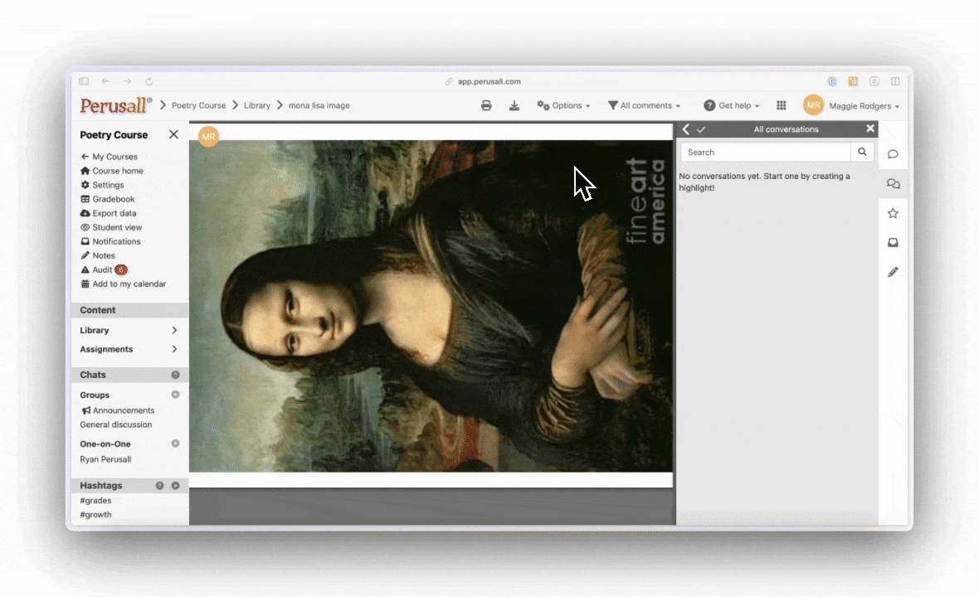Open Notifications in sidebar
The height and width of the screenshot is (597, 979).
point(110,241)
